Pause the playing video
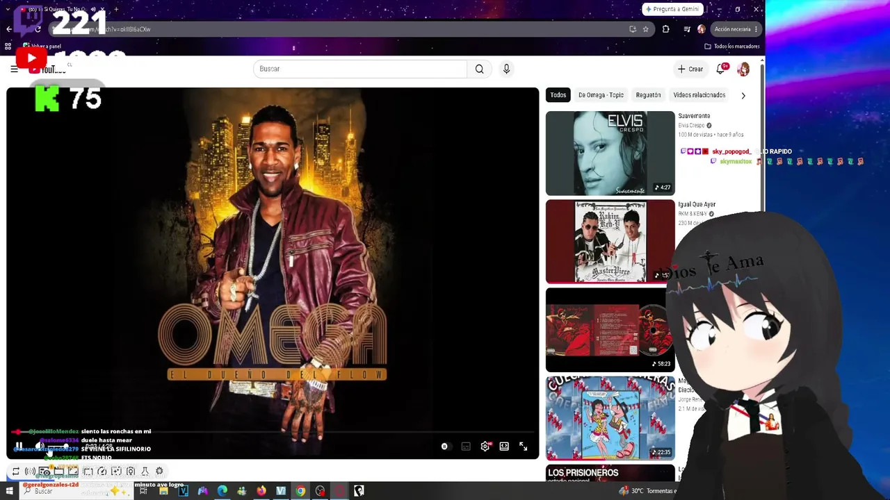Screen dimensions: 890x500 (19, 447)
